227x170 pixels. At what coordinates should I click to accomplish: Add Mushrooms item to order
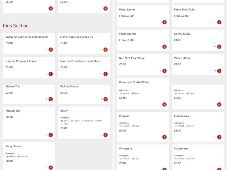pyautogui.click(x=219, y=137)
